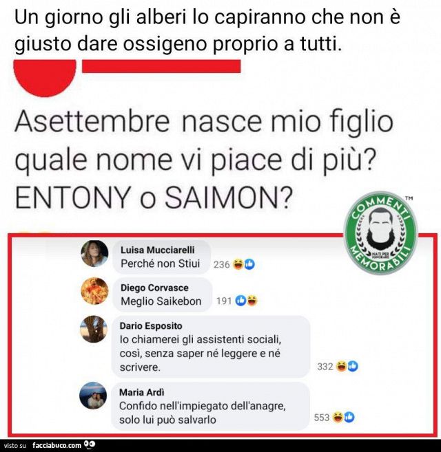Click the laughing emoji on Diego Corvasce's comment
The image size is (441, 452).
click(x=252, y=301)
